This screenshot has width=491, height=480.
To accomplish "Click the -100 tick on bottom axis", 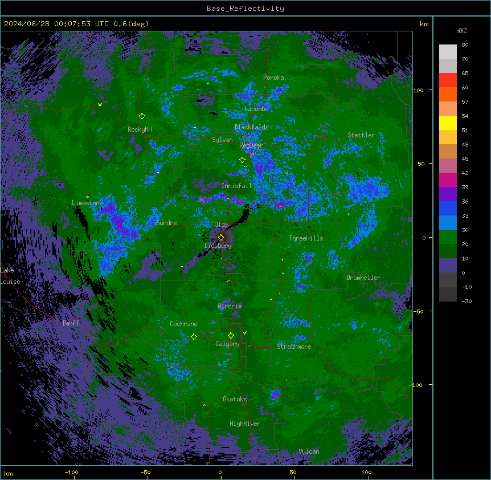I will click(71, 472).
